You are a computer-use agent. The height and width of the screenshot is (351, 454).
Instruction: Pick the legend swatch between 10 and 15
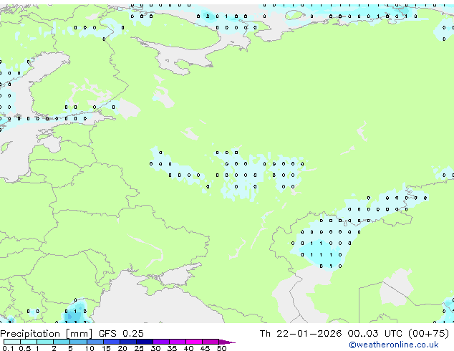click(x=95, y=342)
